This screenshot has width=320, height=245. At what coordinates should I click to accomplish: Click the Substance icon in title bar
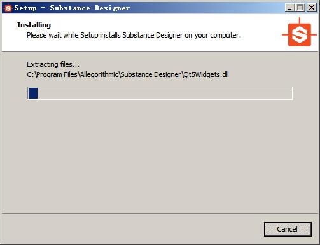[x=8, y=8]
